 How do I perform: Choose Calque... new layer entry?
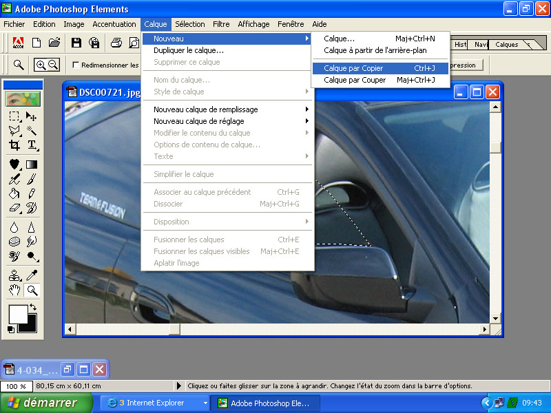380,39
